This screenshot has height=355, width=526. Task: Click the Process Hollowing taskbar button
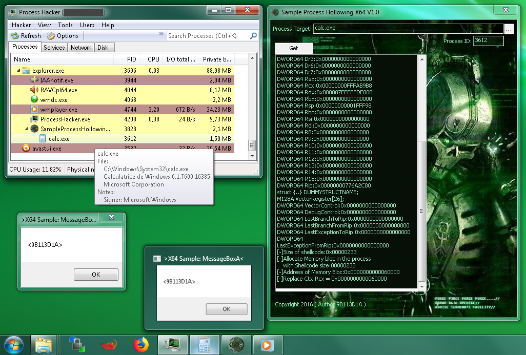tap(236, 345)
